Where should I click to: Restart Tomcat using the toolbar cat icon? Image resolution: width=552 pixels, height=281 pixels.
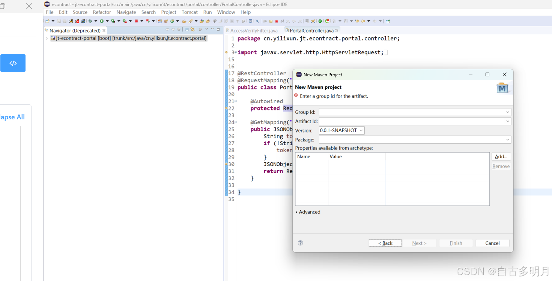click(x=83, y=21)
